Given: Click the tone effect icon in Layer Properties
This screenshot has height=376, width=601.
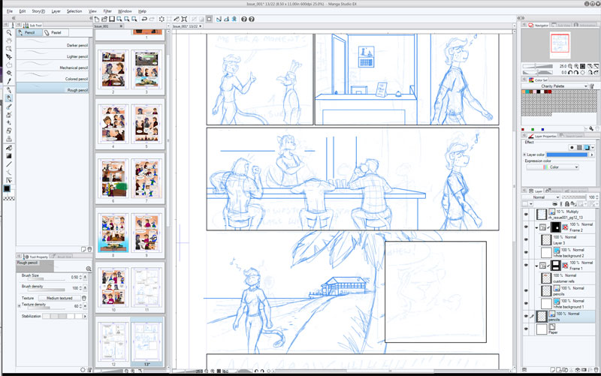Looking at the screenshot, I should 579,147.
